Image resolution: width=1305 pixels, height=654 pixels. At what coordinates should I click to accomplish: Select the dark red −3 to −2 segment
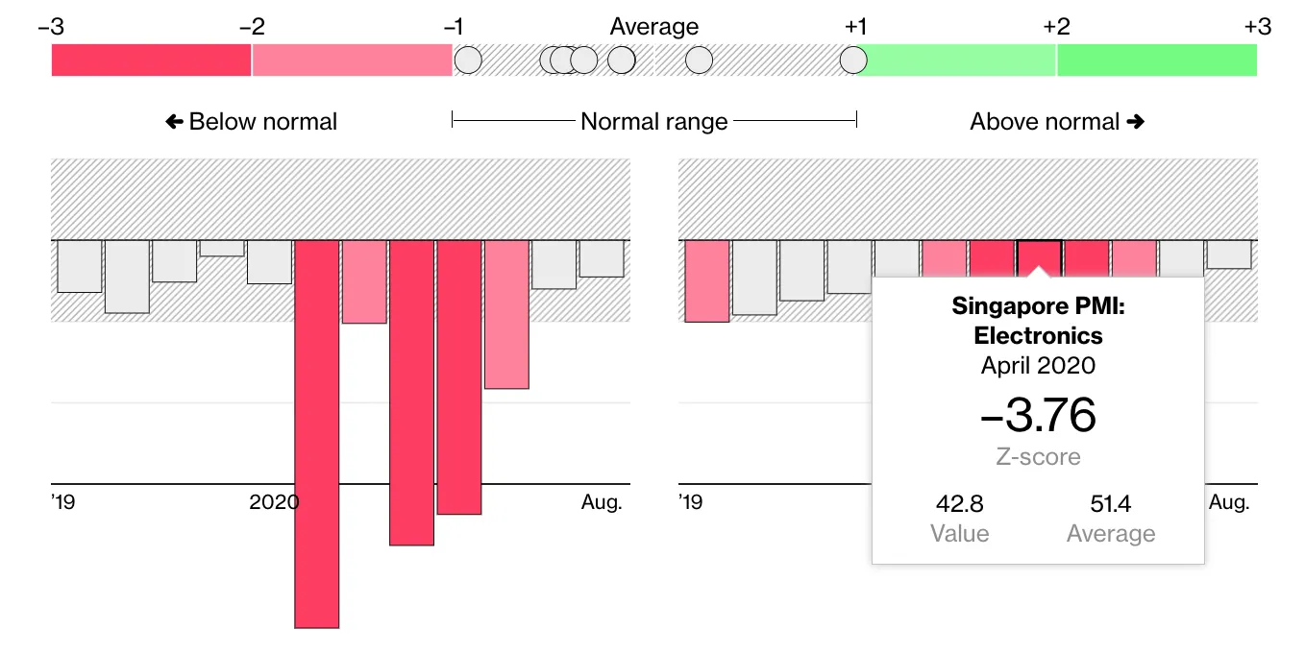pyautogui.click(x=151, y=61)
